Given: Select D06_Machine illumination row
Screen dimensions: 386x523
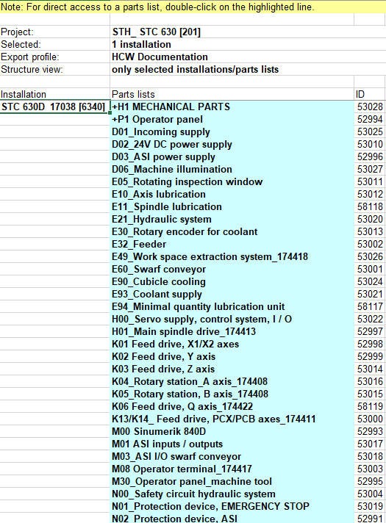Looking at the screenshot, I should (232, 169).
